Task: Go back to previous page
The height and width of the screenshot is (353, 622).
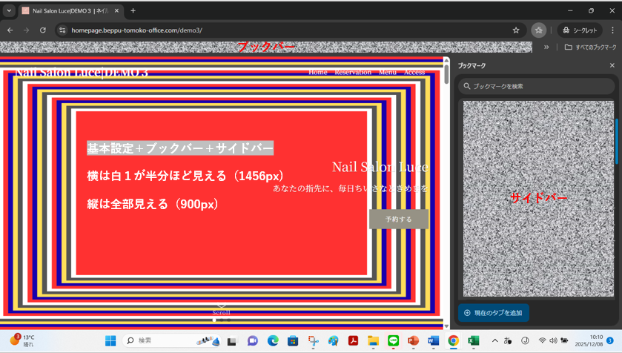Action: 10,30
